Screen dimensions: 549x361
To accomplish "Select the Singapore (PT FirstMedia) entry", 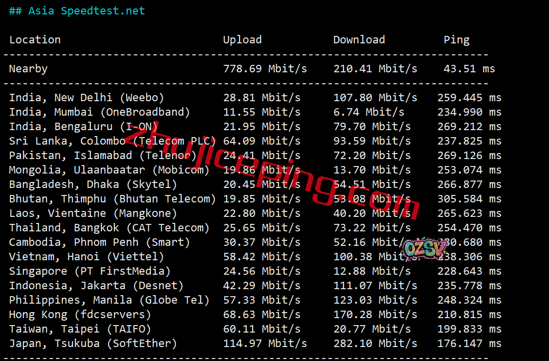I will pyautogui.click(x=89, y=271).
